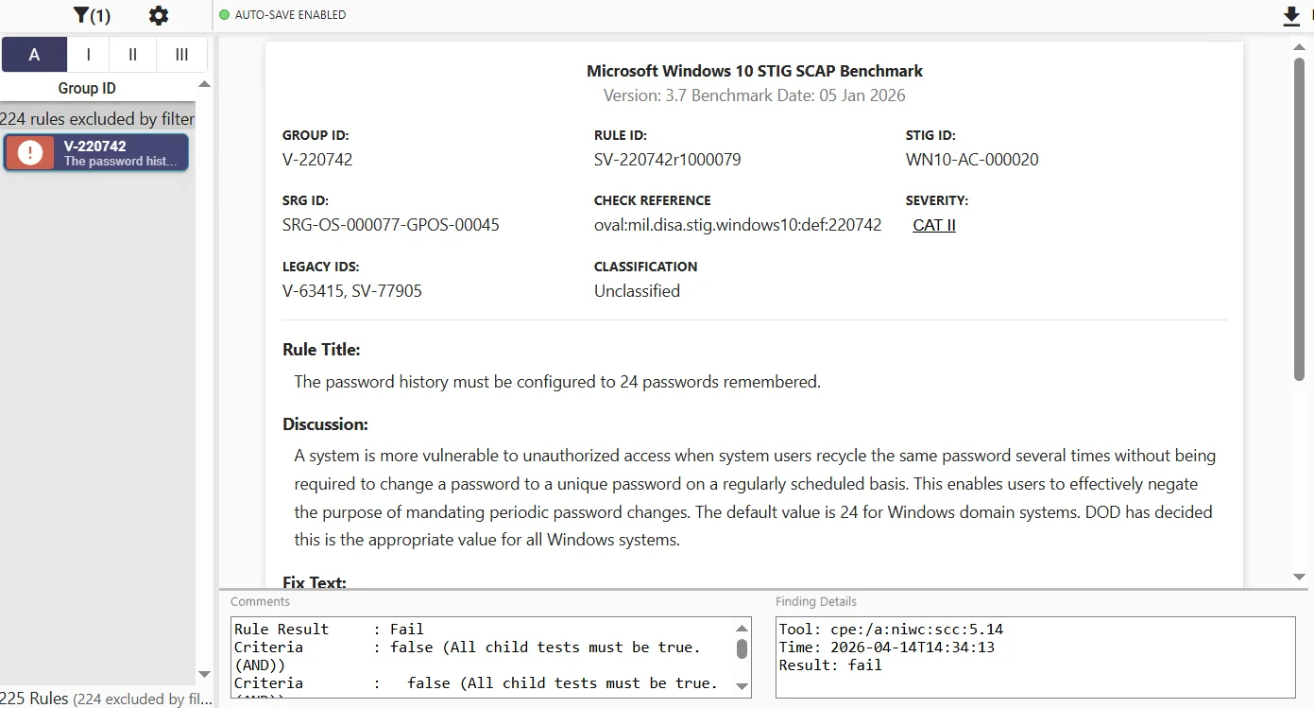Click inside the Finding Details text area
1314x708 pixels.
[1035, 657]
